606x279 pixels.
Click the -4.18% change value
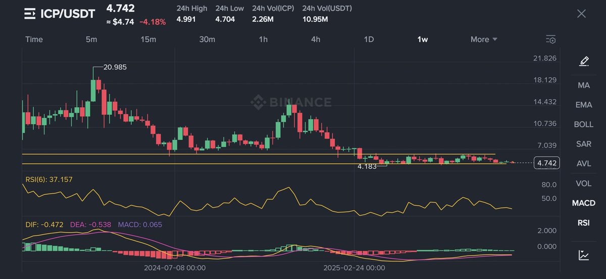(153, 22)
